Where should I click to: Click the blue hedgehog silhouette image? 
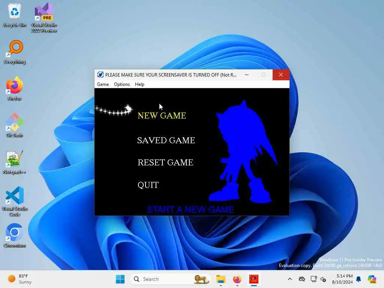[243, 152]
